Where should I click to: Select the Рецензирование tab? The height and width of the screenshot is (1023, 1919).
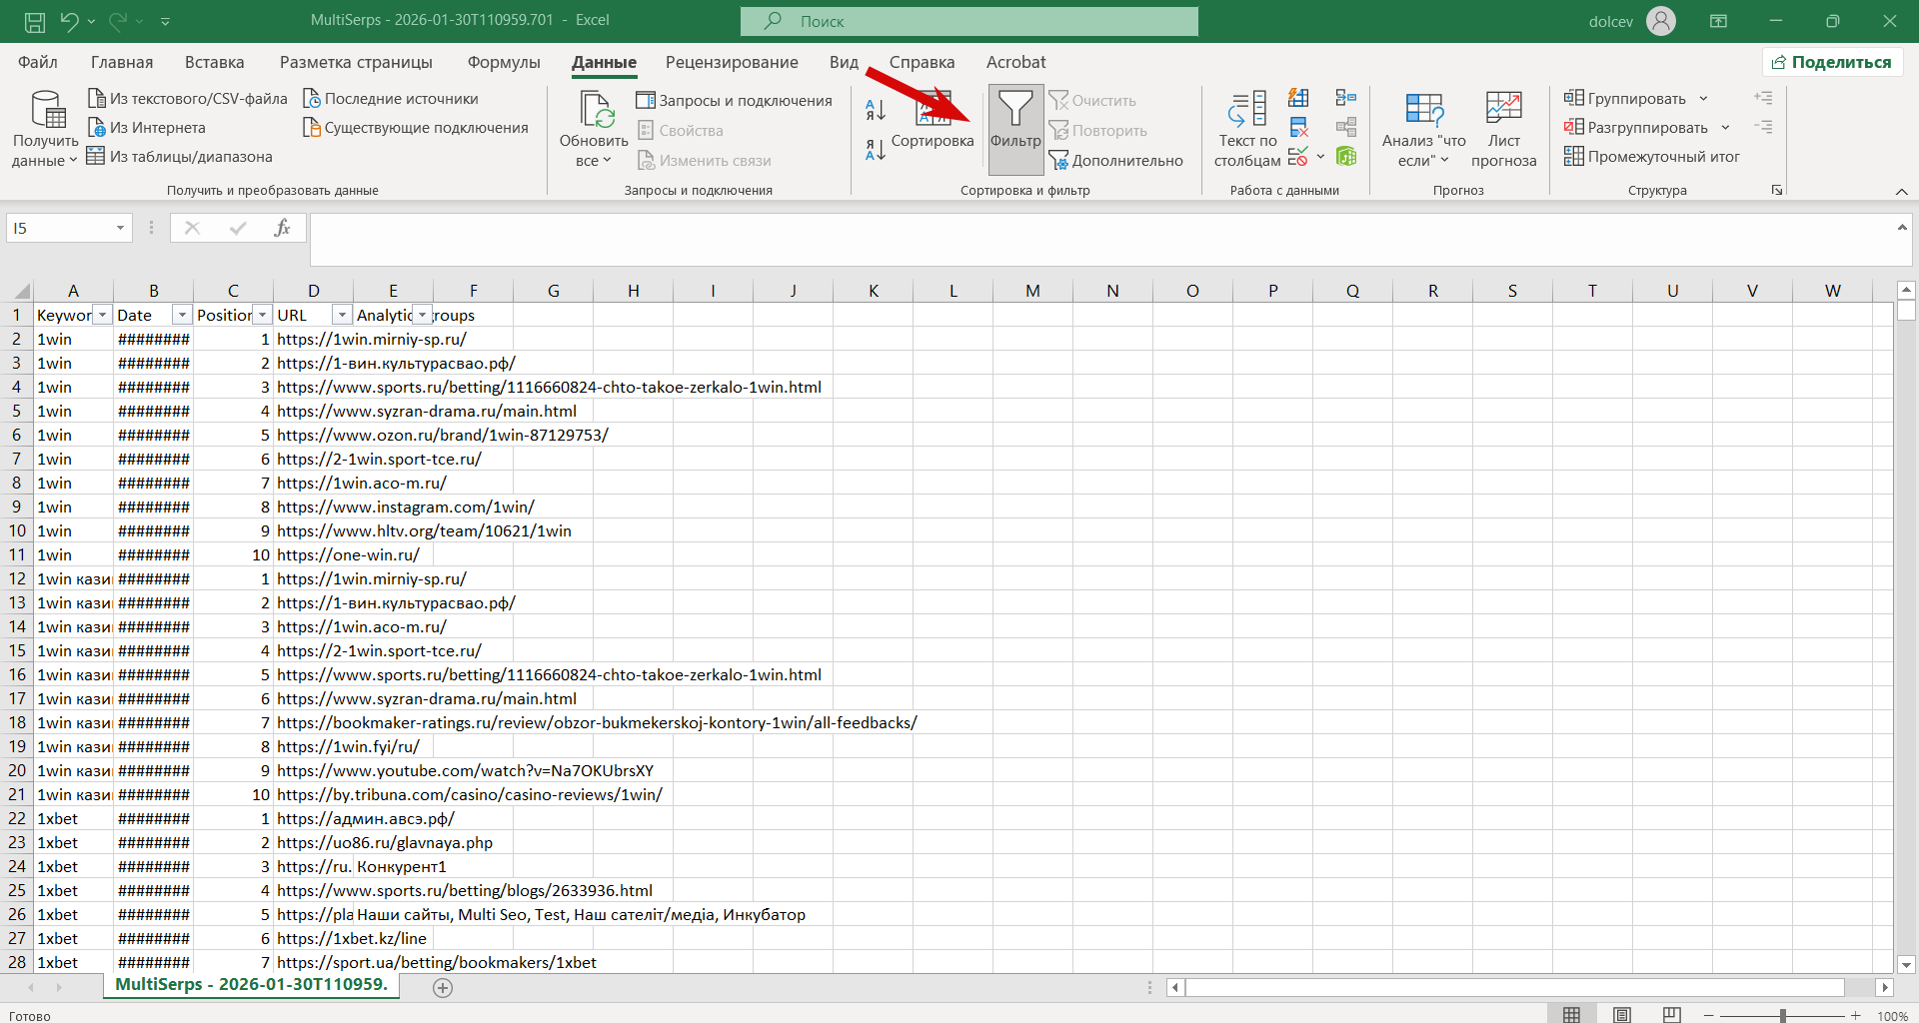coord(732,62)
